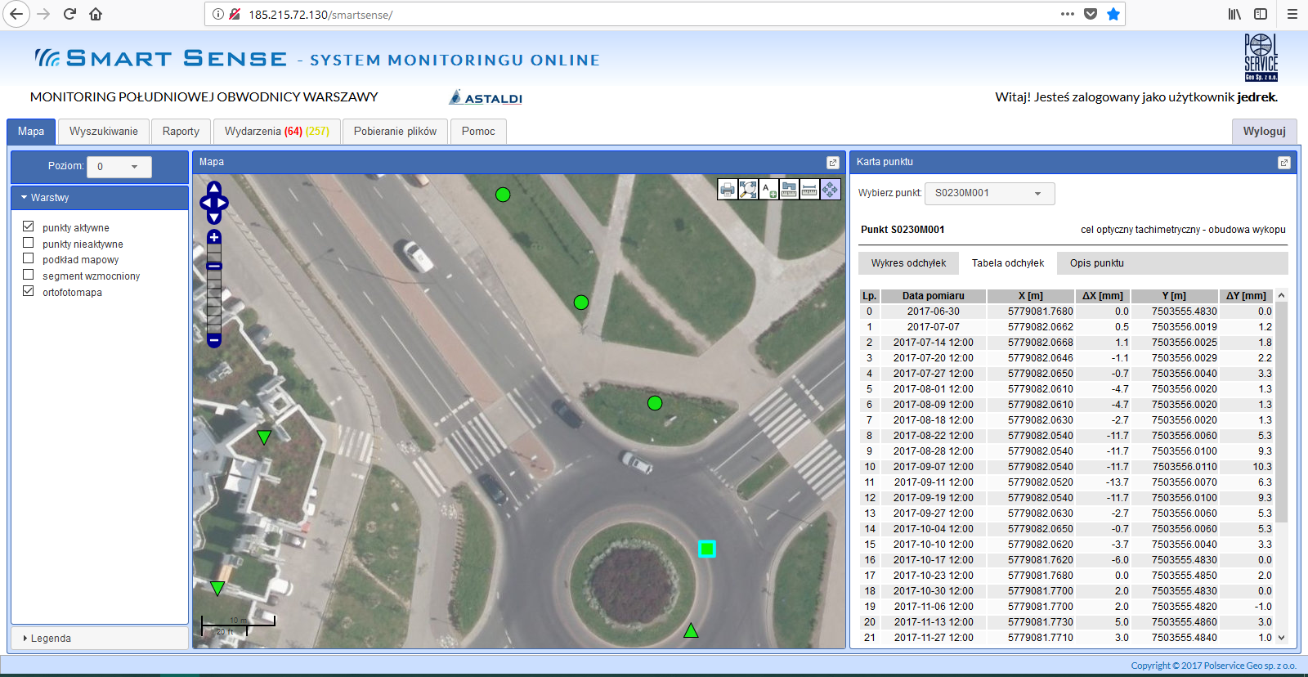Open the Wyszukiwanie tab
1308x677 pixels.
(104, 132)
